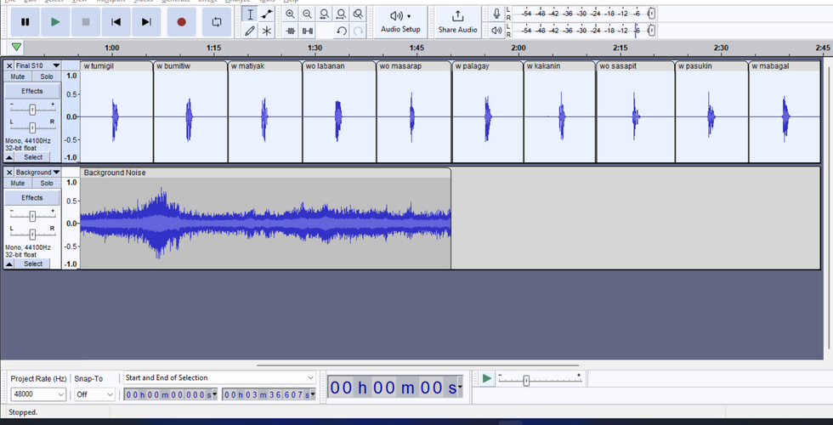The height and width of the screenshot is (425, 833).
Task: Click the Play-at-Speed green button
Action: coord(486,379)
